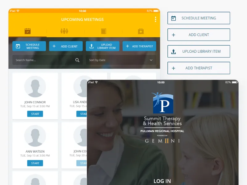
Task: Click LOG IN on Summit Therapy screen
Action: [162, 181]
